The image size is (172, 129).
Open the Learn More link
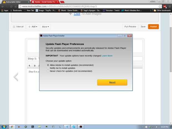click(x=107, y=56)
